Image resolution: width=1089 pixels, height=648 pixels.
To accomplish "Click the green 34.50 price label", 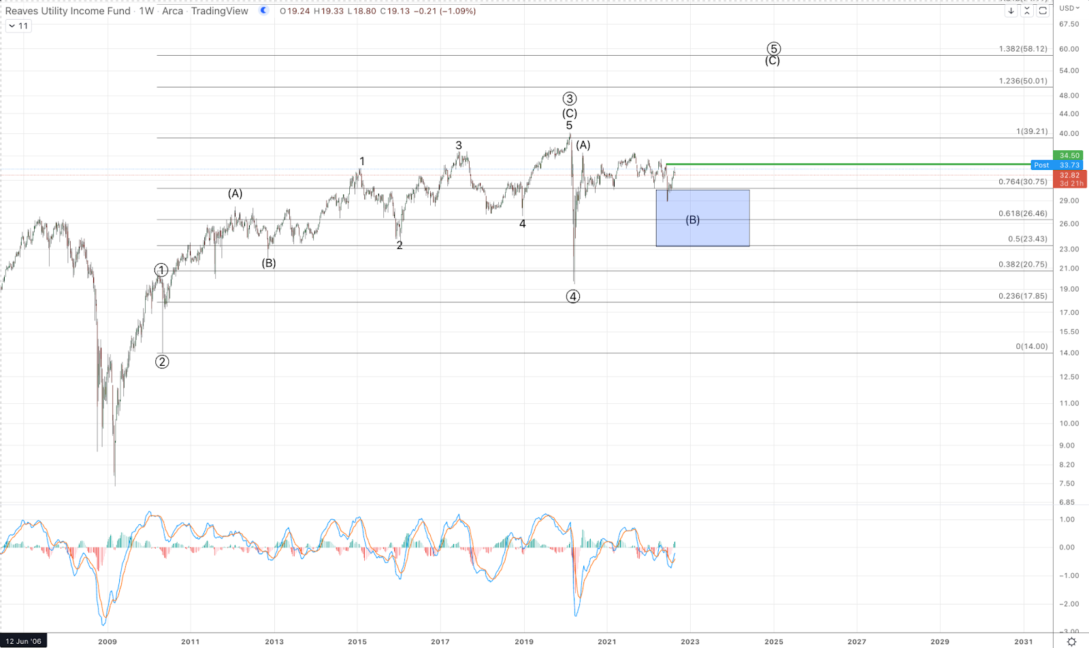I will (x=1068, y=156).
